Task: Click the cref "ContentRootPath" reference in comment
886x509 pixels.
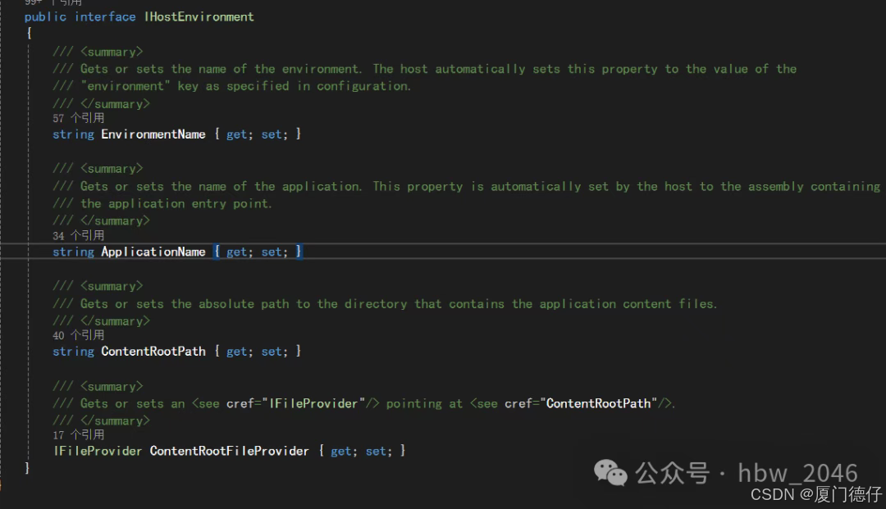Action: 598,403
